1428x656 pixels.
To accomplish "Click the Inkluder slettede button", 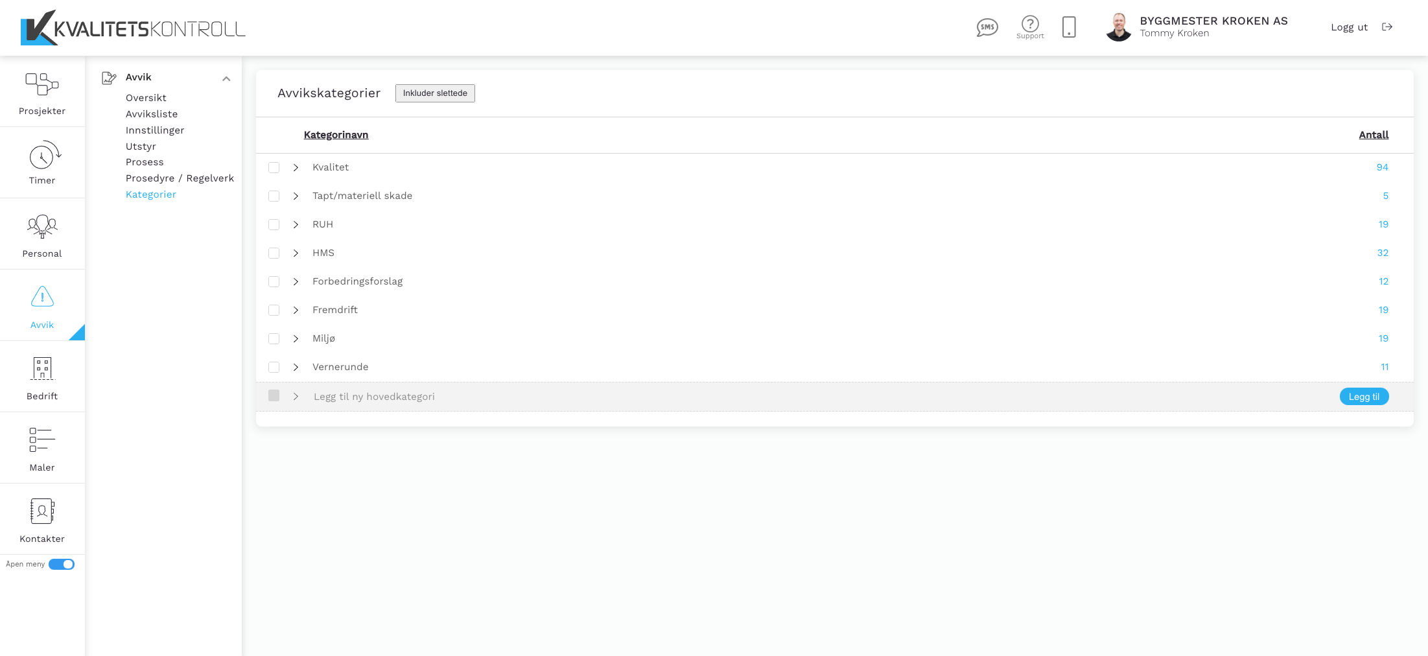I will click(x=435, y=93).
